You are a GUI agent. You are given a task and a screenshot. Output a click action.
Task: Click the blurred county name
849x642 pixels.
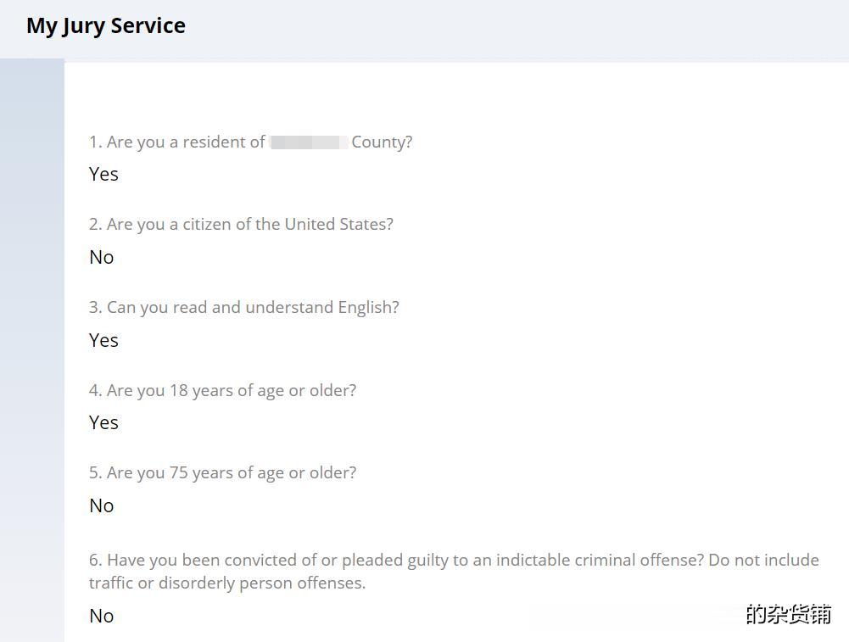[x=309, y=142]
